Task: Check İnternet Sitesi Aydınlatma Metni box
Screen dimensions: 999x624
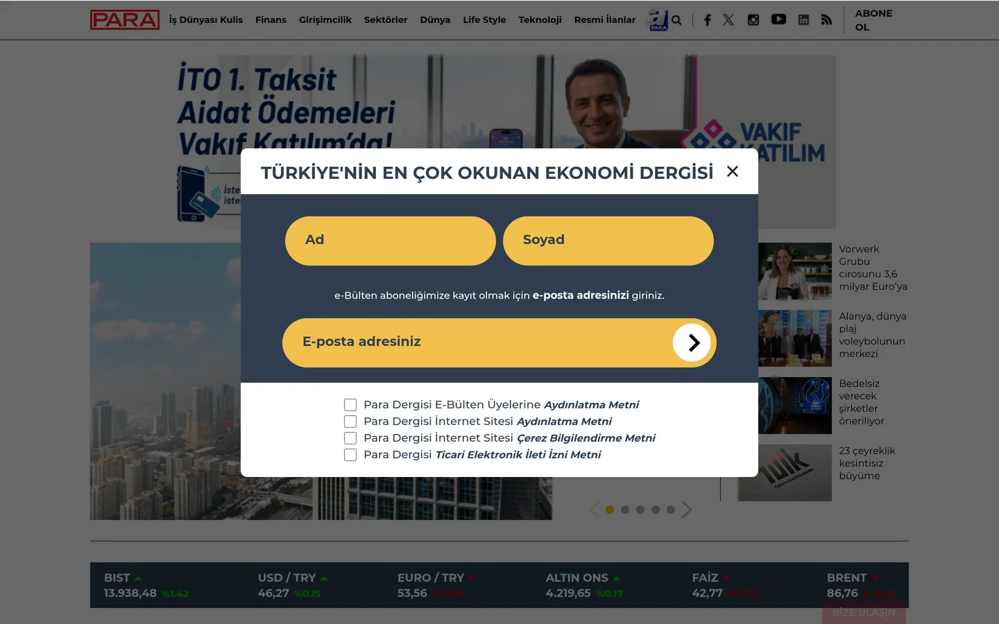Action: coord(350,422)
